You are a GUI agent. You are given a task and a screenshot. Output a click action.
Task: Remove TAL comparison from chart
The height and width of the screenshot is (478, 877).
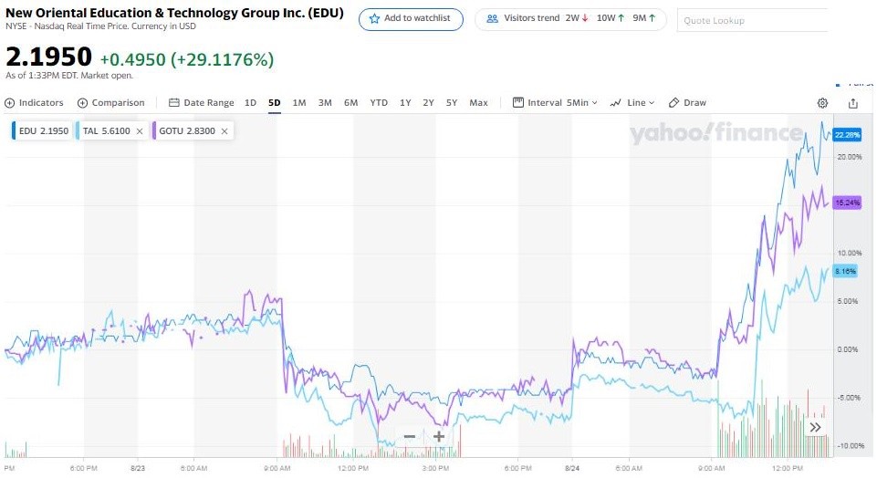point(140,131)
